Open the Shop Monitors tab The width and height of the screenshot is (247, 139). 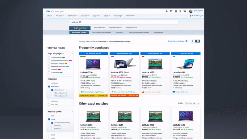click(158, 32)
